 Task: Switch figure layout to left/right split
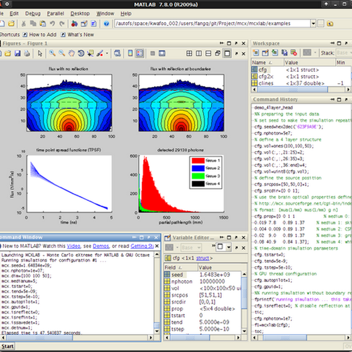(x=199, y=53)
